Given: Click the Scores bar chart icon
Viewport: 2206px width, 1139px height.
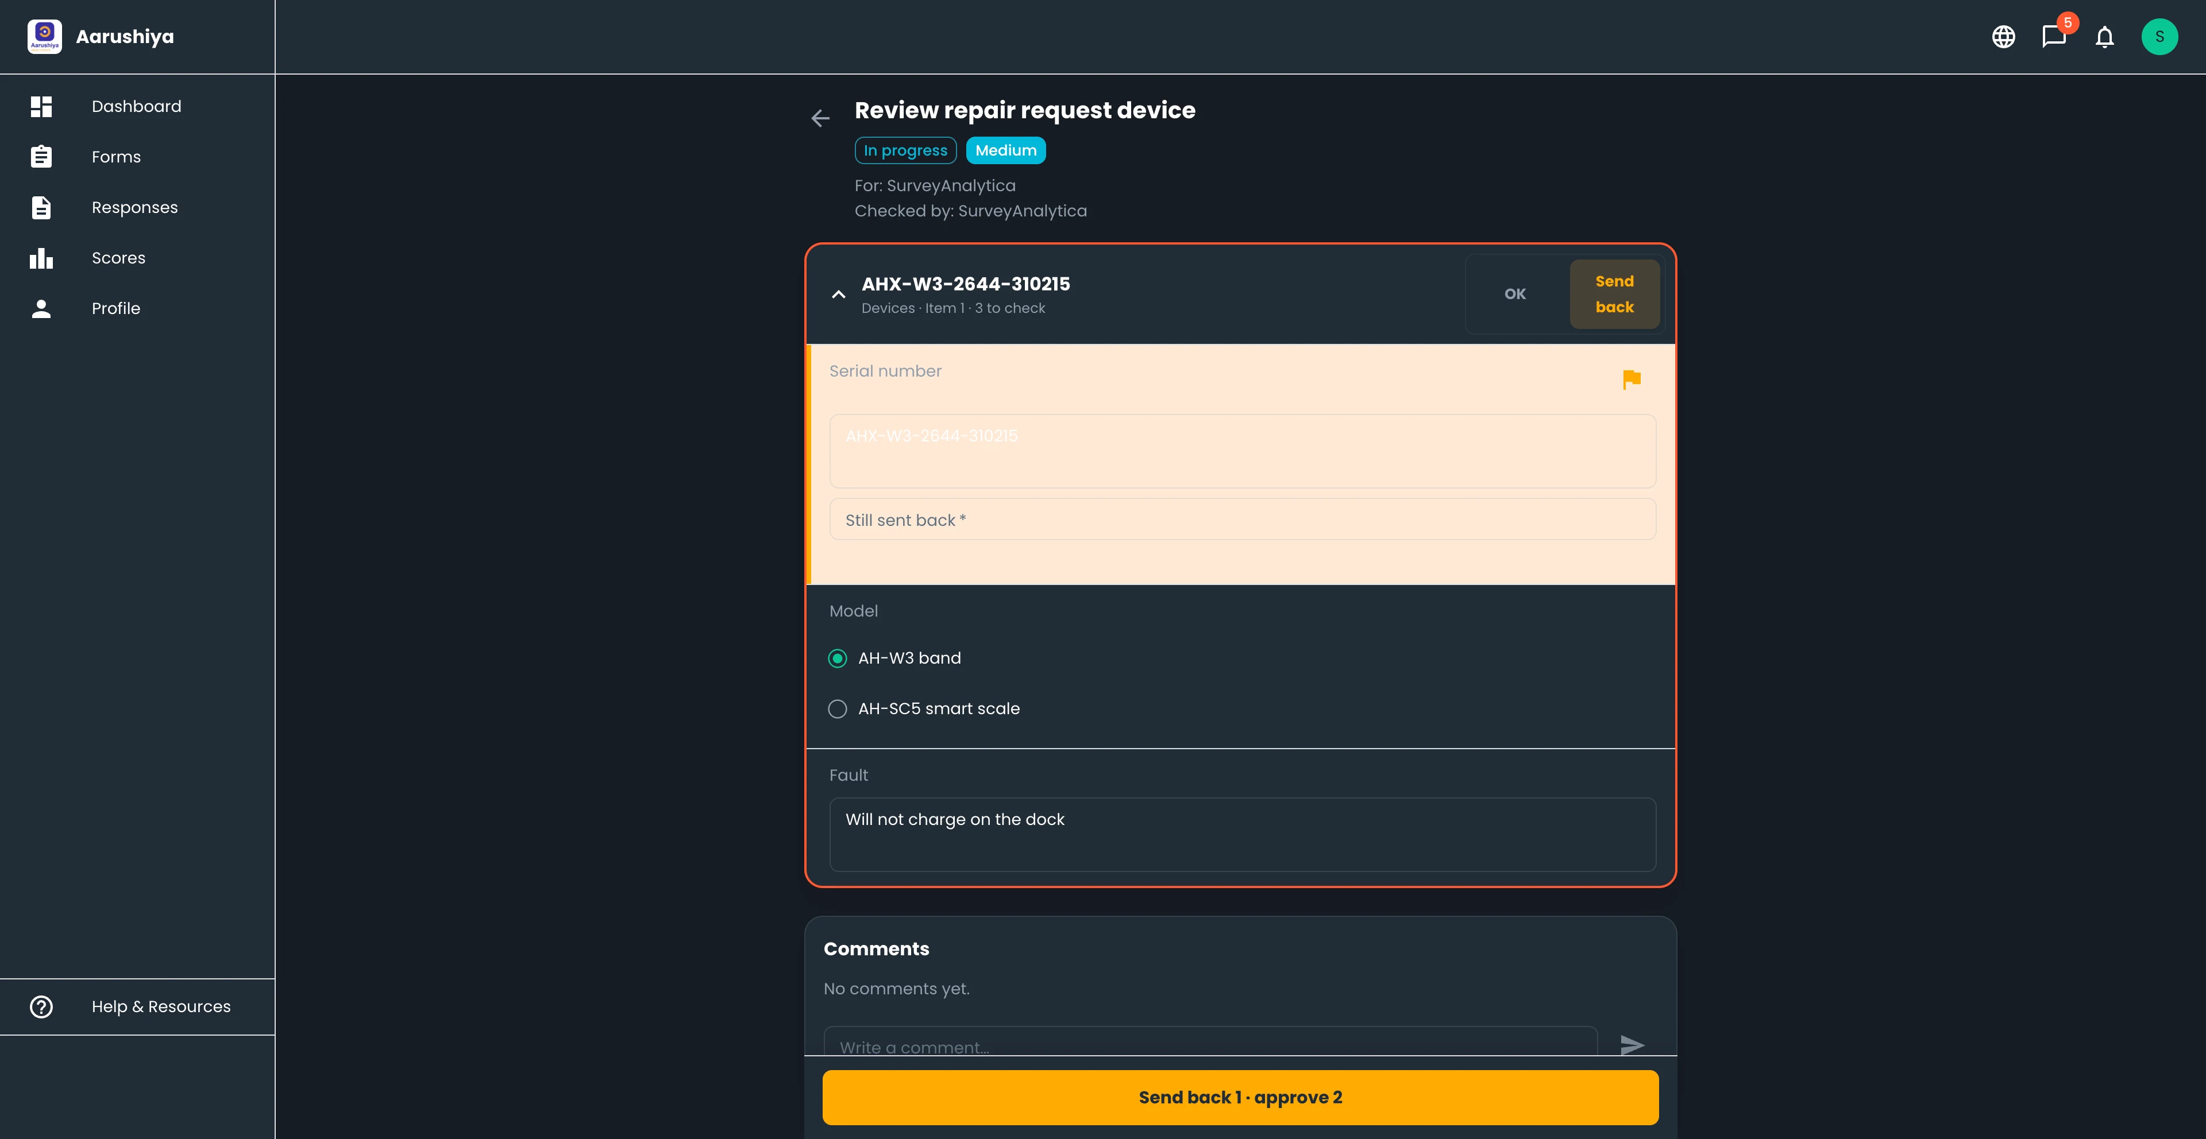Looking at the screenshot, I should (41, 258).
